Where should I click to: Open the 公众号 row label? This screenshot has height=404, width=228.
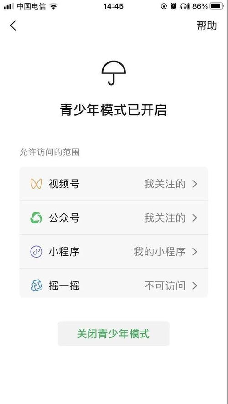click(x=64, y=218)
